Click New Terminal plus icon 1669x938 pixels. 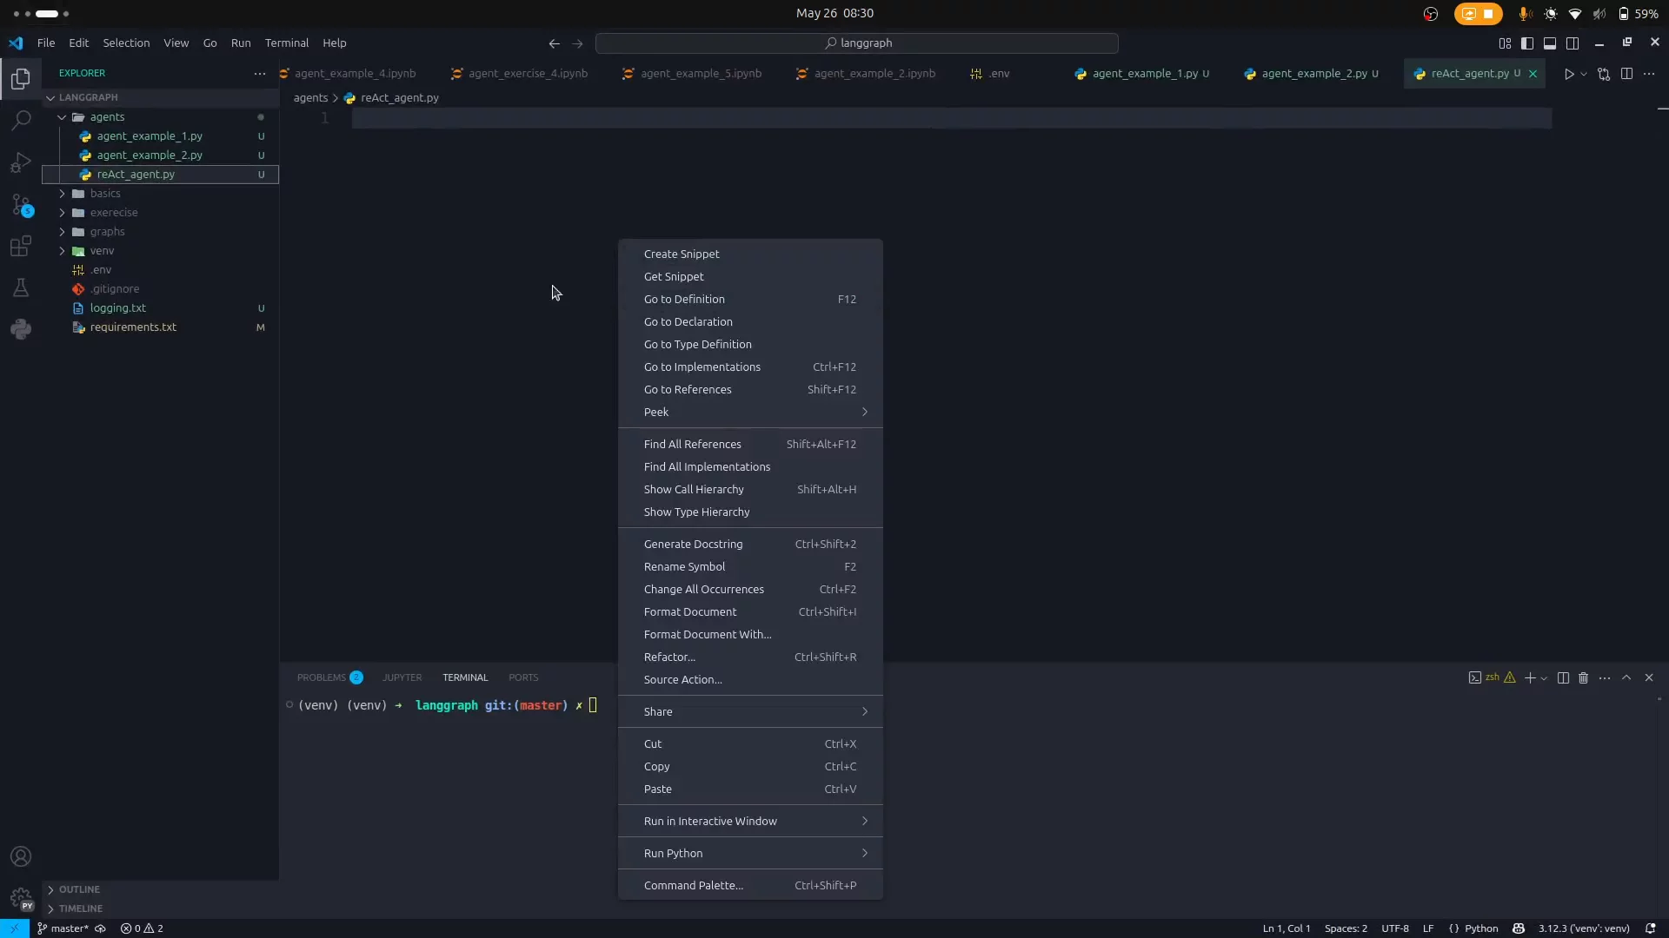click(1529, 678)
